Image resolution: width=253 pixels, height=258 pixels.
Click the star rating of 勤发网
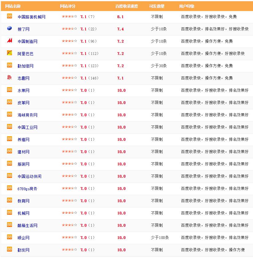[x=69, y=249]
